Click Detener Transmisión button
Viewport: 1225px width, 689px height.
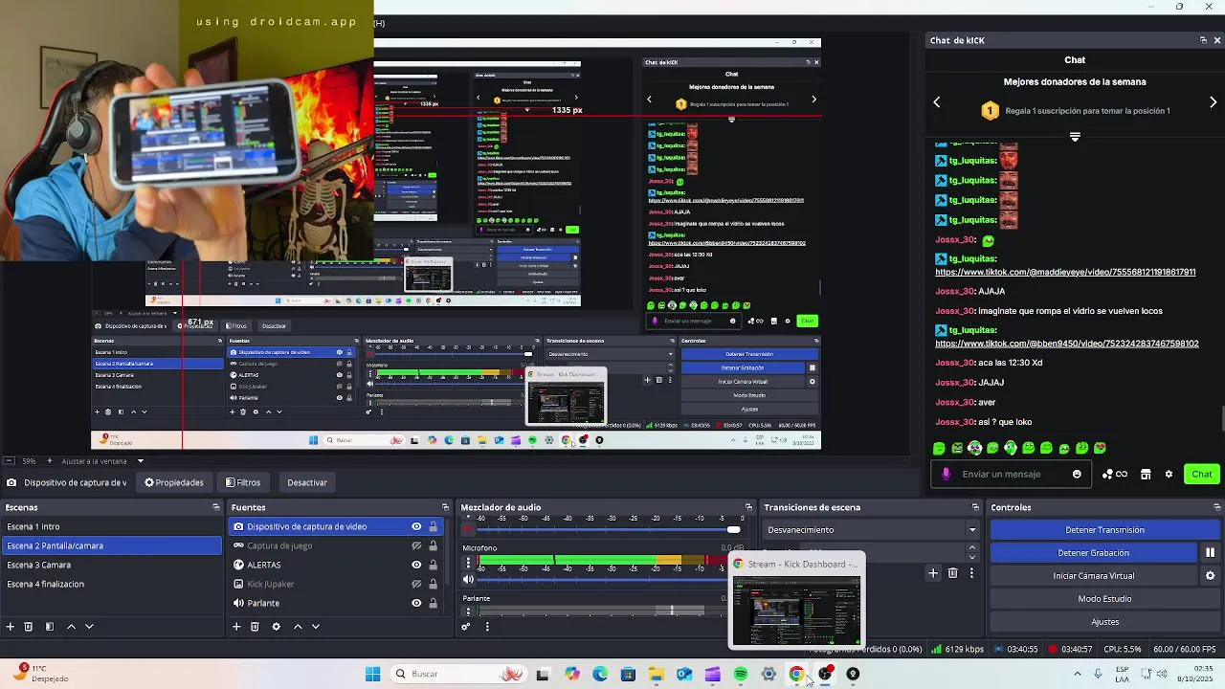point(1104,529)
